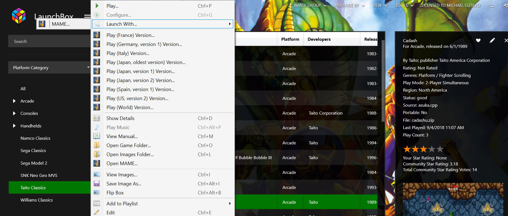
Task: Click the Show Details icon
Action: click(x=97, y=118)
